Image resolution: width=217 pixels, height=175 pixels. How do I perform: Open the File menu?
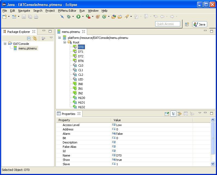(5, 11)
